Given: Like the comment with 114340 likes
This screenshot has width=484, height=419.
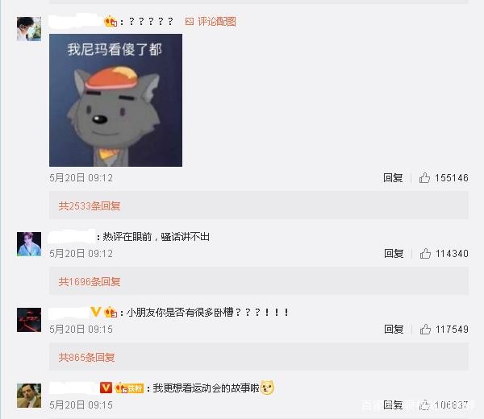Looking at the screenshot, I should point(425,254).
